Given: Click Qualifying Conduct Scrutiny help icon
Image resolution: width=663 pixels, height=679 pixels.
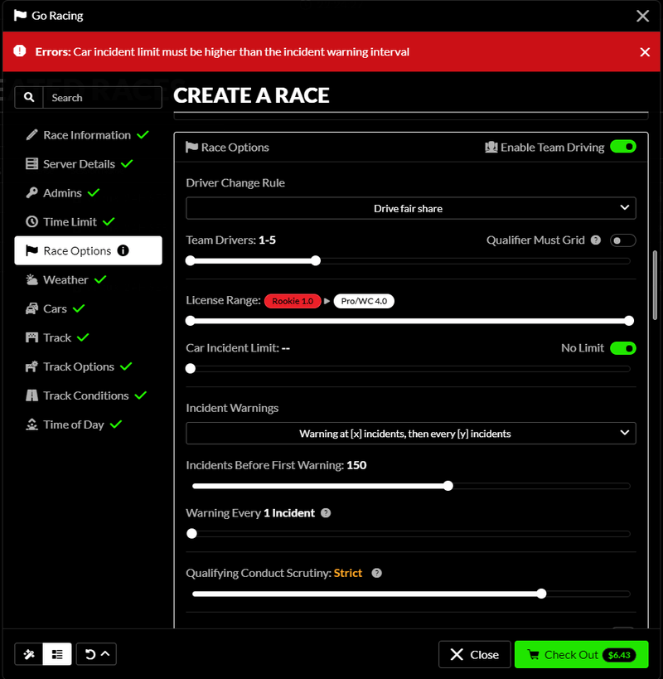Looking at the screenshot, I should point(377,574).
